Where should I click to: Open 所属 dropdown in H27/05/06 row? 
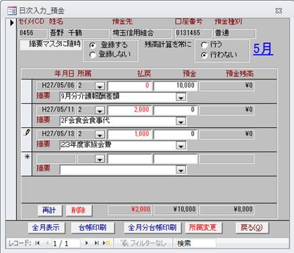click(100, 86)
